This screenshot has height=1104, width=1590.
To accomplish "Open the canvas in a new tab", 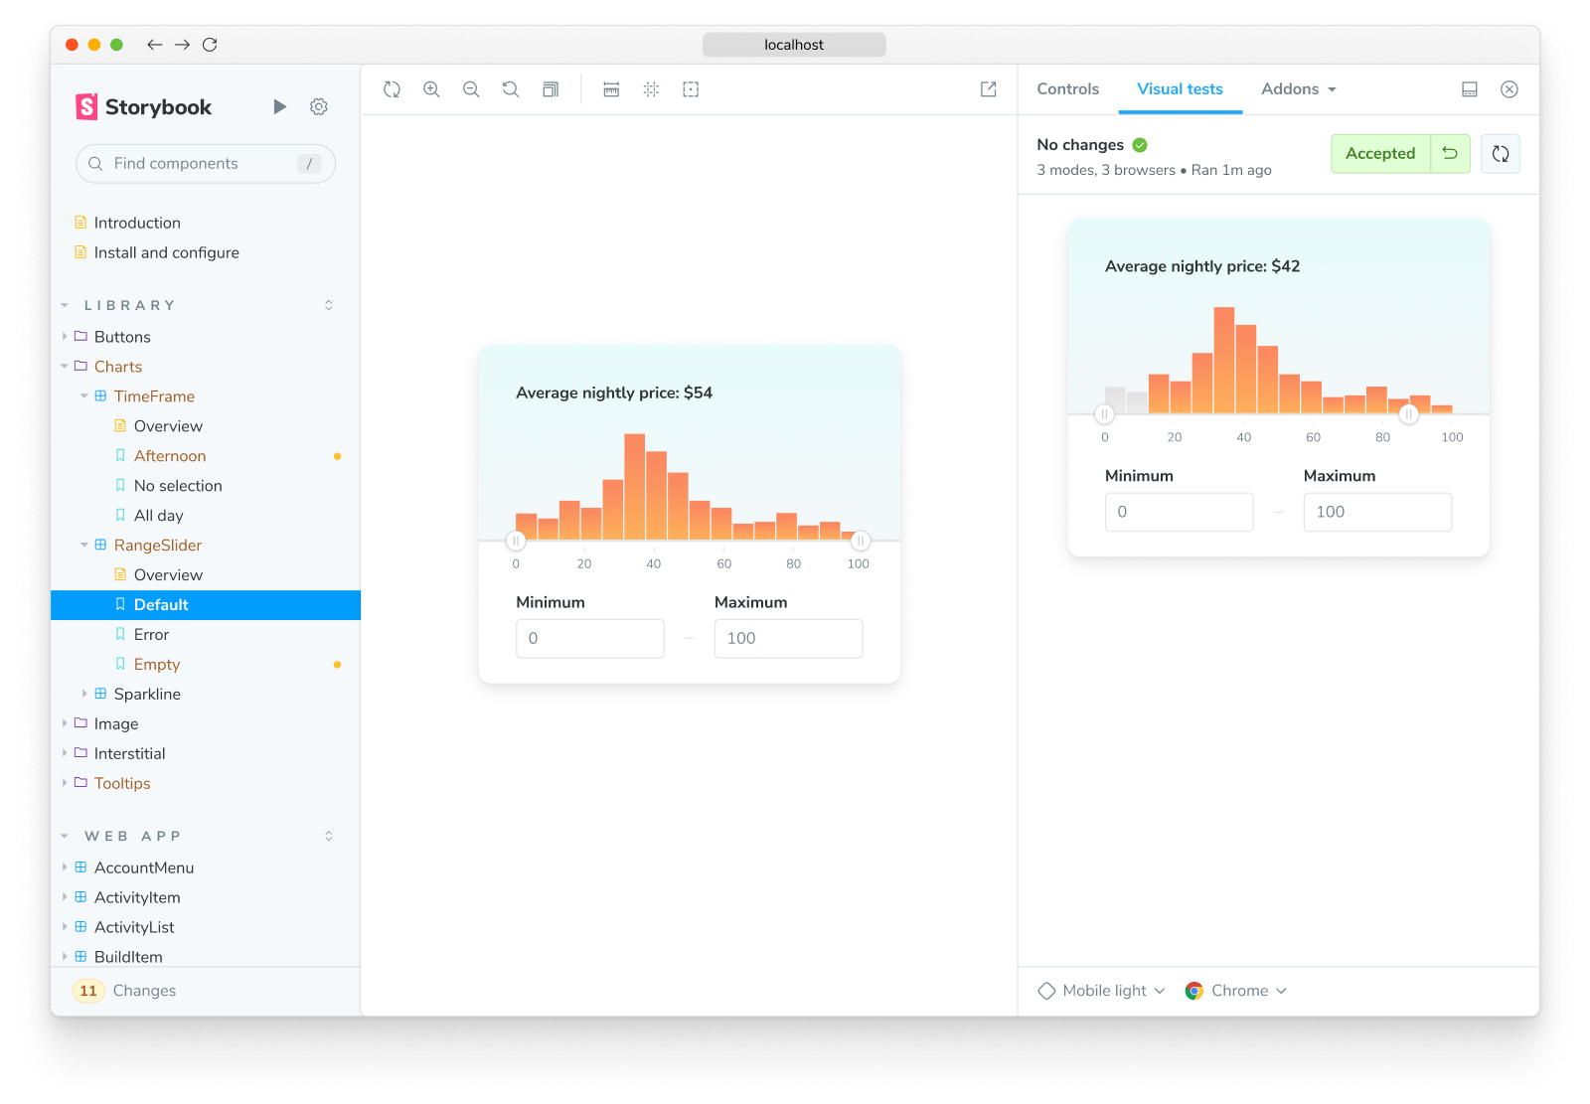I will [987, 89].
